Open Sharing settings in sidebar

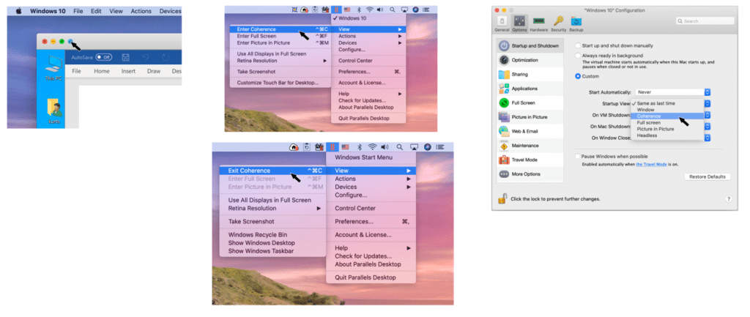[530, 75]
